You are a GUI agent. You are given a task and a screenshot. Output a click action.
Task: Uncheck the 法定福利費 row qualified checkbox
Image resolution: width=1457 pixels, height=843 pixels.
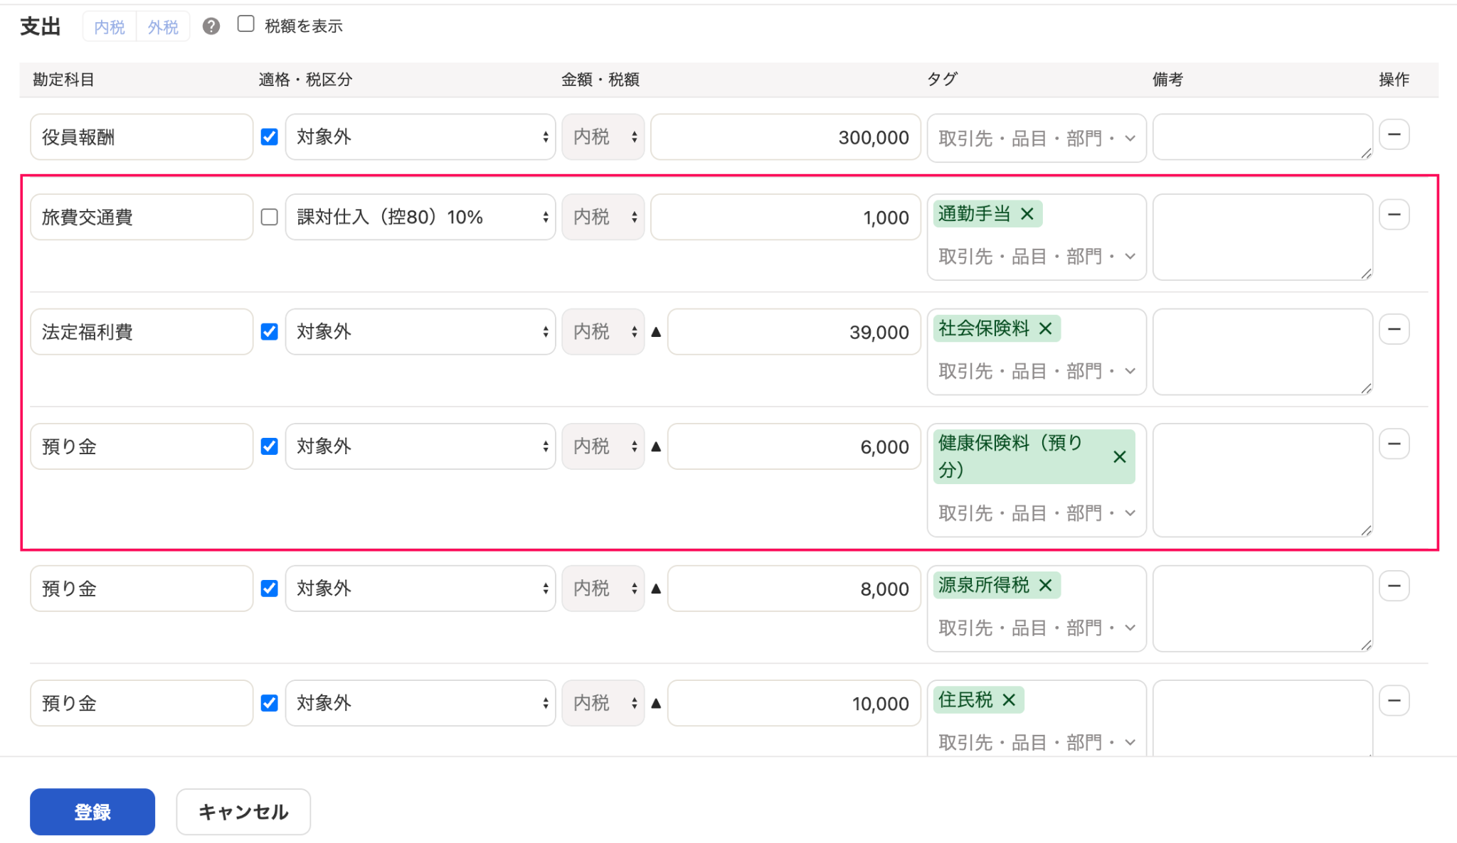click(269, 332)
